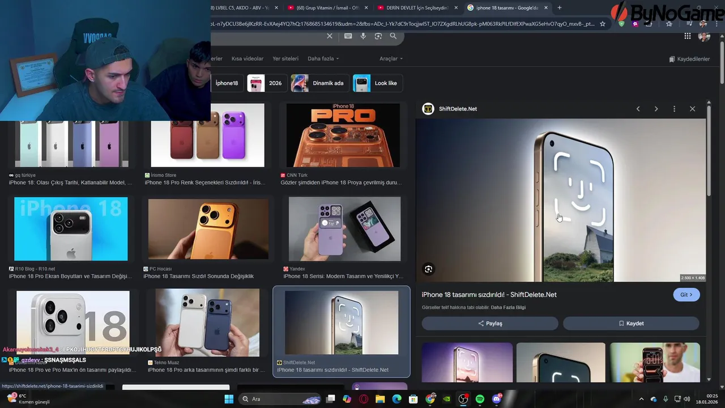This screenshot has width=725, height=408.
Task: Open File Explorer from the taskbar
Action: click(380, 399)
